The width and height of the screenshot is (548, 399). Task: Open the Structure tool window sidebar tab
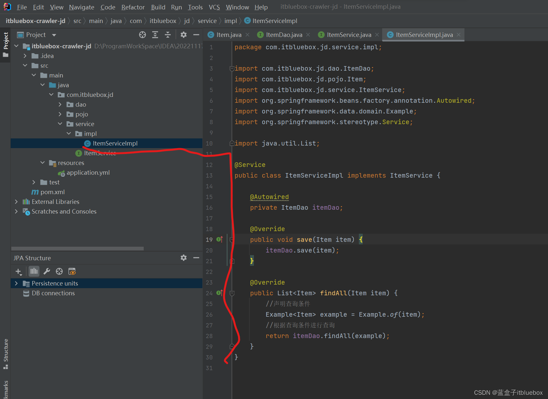pyautogui.click(x=6, y=354)
